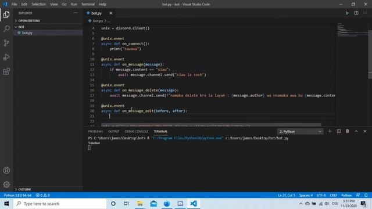Screen dimensions: 372x209
Task: Open the Help menu
Action: click(102, 4)
